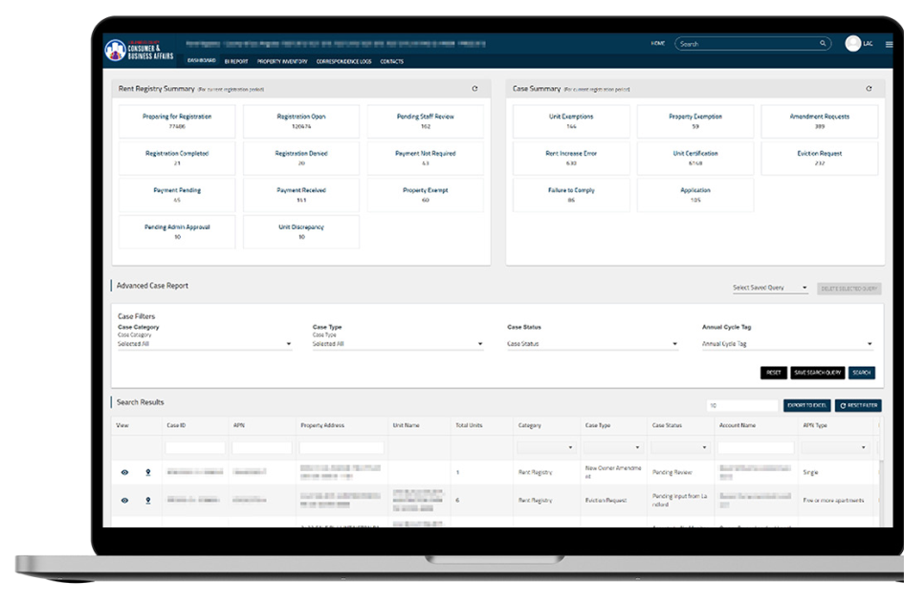Click the Case ID column filter field
The image size is (904, 602).
click(195, 447)
